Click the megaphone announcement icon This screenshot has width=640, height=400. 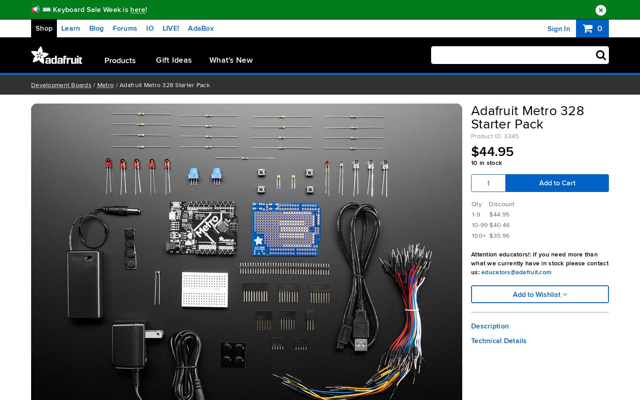click(x=36, y=9)
